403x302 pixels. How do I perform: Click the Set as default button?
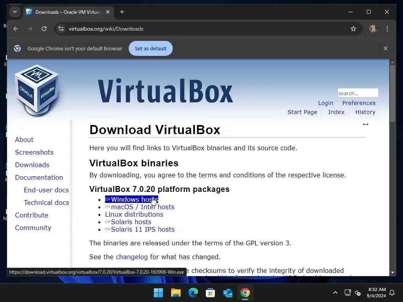151,48
